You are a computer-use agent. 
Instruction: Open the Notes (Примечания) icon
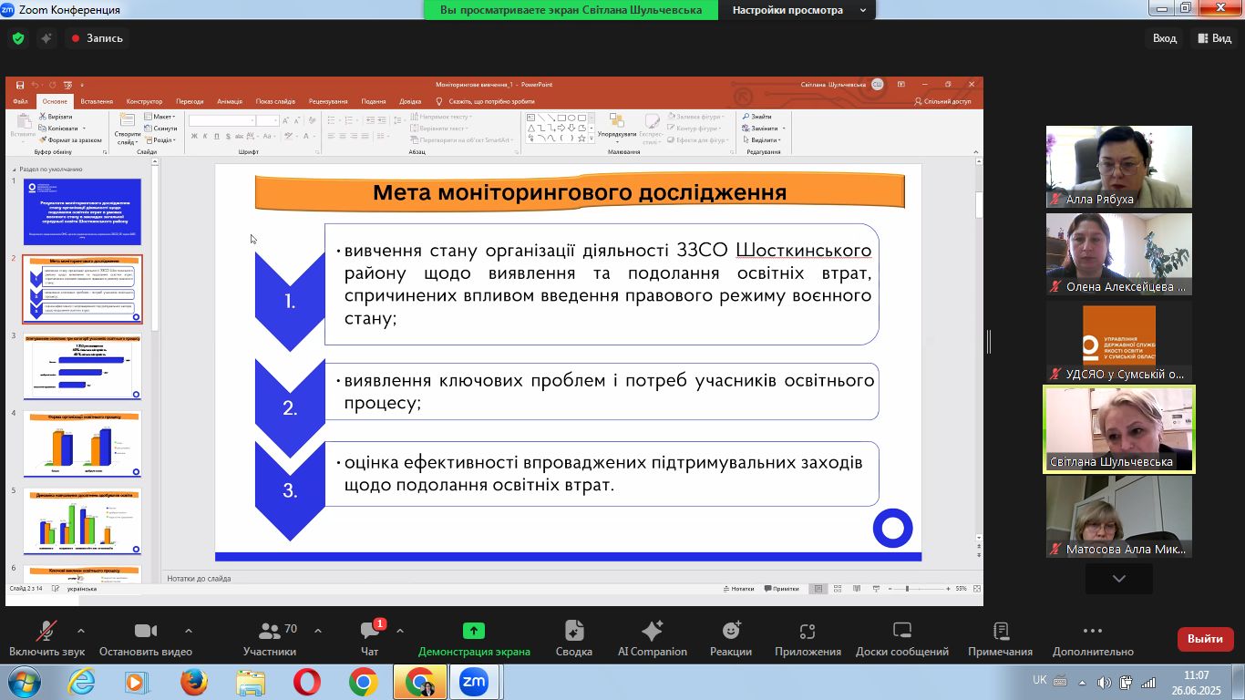(x=1000, y=632)
